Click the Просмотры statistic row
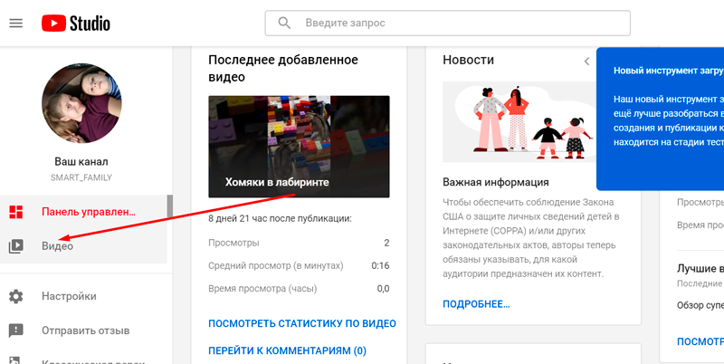 click(299, 243)
